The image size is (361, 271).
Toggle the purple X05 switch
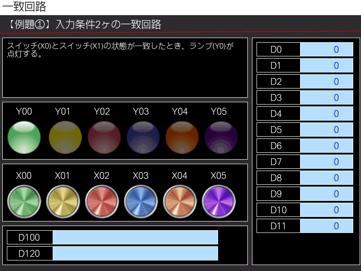pos(219,202)
